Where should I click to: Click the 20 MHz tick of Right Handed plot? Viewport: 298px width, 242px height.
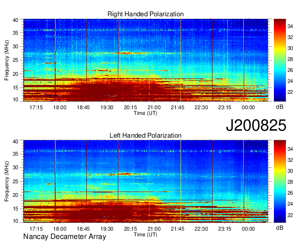[x=15, y=74]
